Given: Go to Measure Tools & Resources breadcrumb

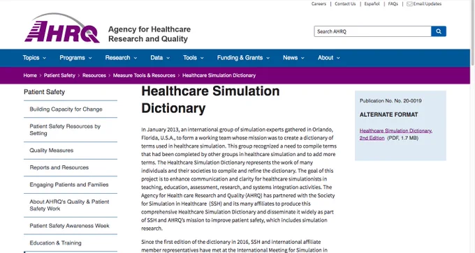Looking at the screenshot, I should pyautogui.click(x=144, y=75).
